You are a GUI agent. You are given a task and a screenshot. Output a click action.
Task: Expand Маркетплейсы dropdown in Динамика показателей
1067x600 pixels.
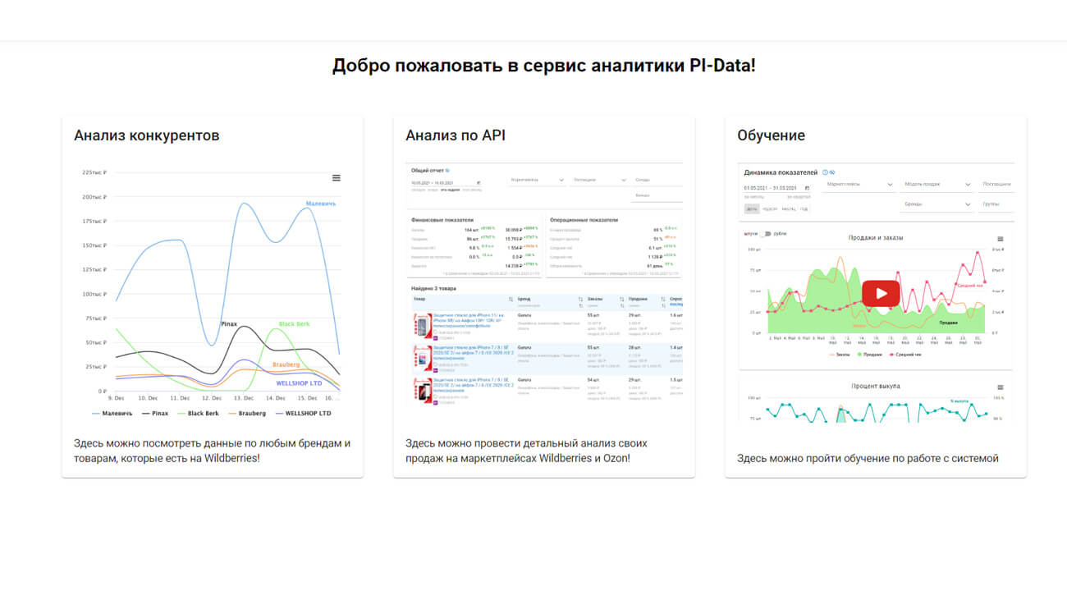point(859,185)
